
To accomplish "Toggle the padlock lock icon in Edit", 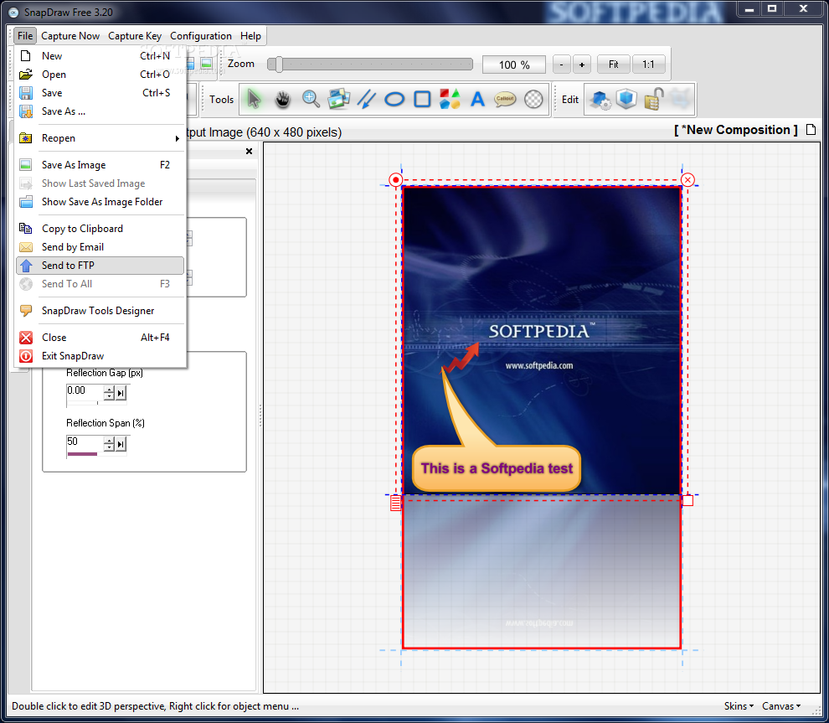I will tap(654, 99).
